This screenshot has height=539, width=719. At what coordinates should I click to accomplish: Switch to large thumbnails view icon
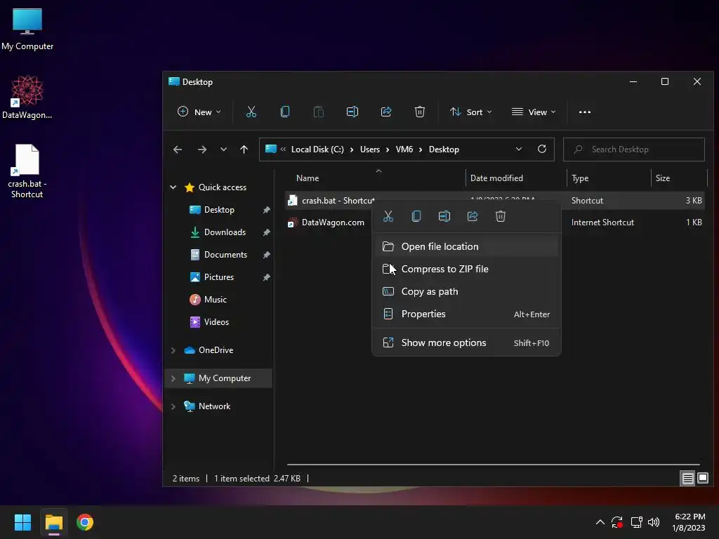point(703,479)
